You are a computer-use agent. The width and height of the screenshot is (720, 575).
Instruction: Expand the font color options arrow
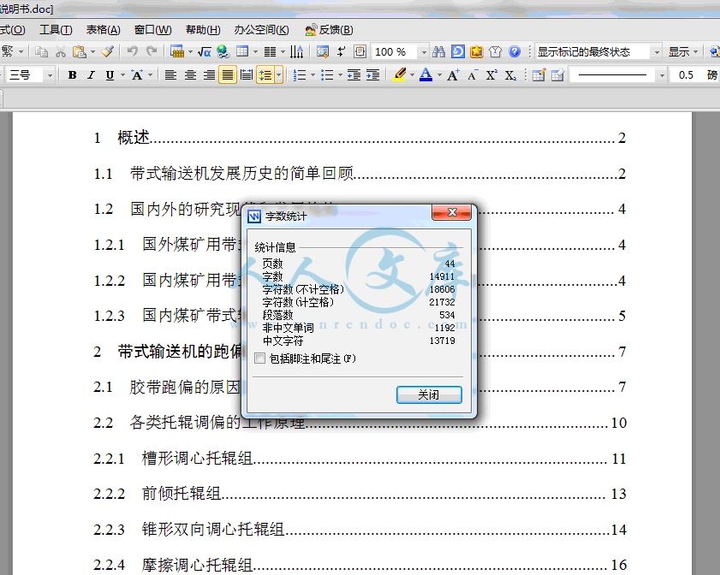pos(439,74)
